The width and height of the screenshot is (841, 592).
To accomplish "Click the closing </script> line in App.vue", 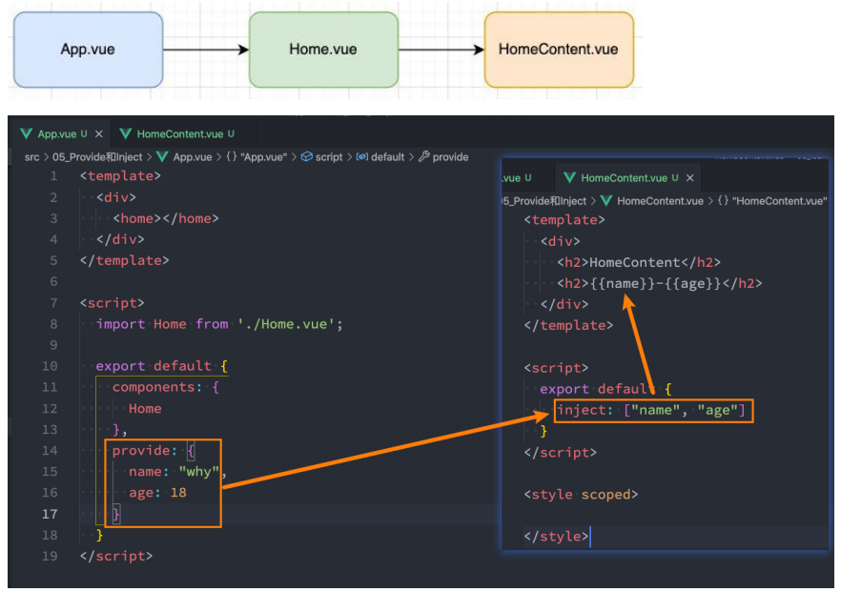I will (x=116, y=556).
